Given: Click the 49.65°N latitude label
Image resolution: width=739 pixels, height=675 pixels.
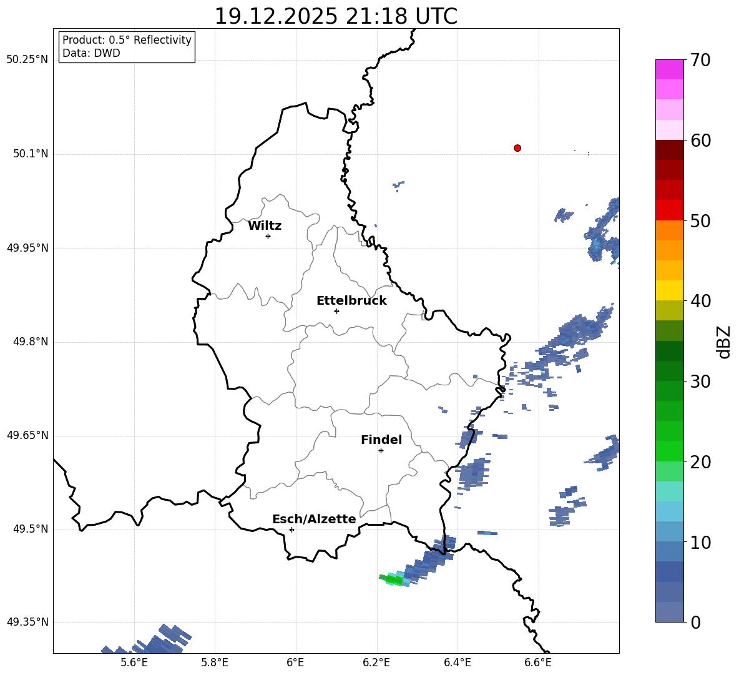Looking at the screenshot, I should point(27,435).
